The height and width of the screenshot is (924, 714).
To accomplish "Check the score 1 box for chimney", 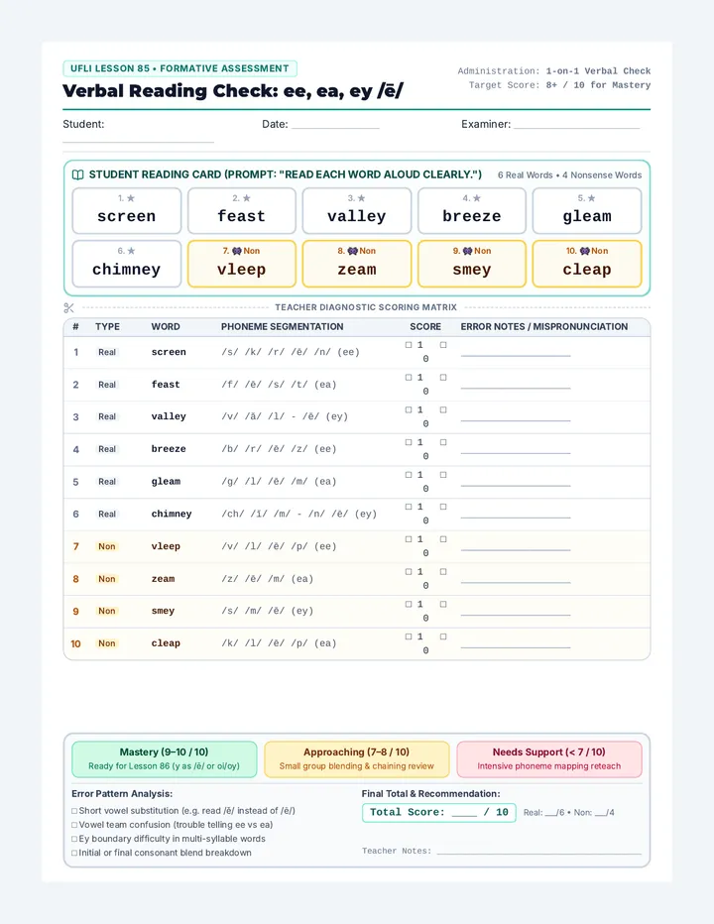I will click(x=409, y=507).
